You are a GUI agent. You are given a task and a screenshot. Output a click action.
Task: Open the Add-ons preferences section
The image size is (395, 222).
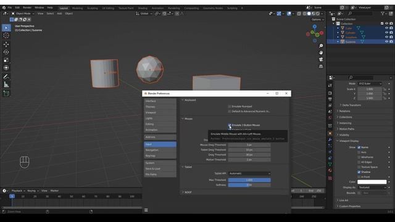click(160, 137)
